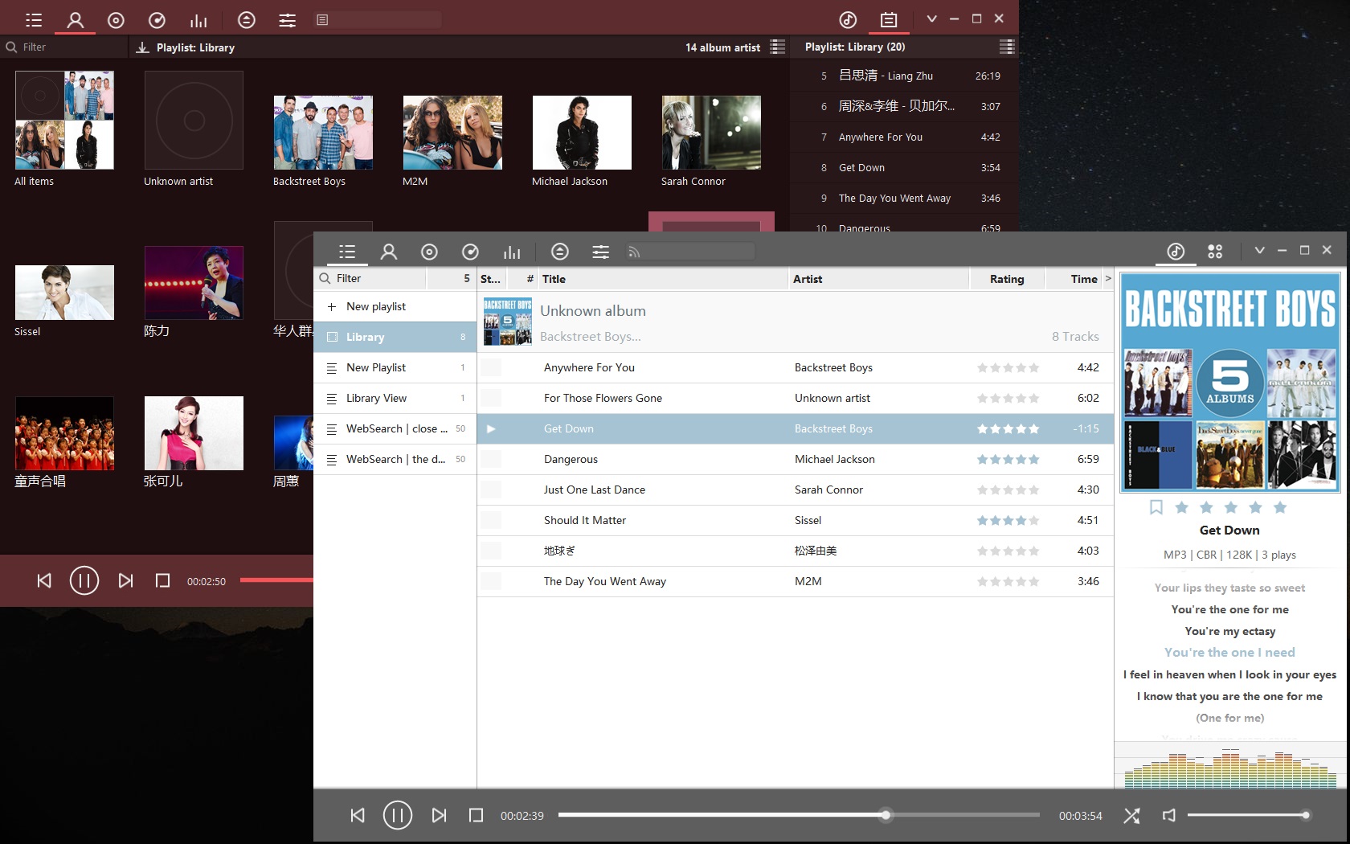
Task: Expand the dropdown chevron in front window title bar
Action: [x=1259, y=251]
